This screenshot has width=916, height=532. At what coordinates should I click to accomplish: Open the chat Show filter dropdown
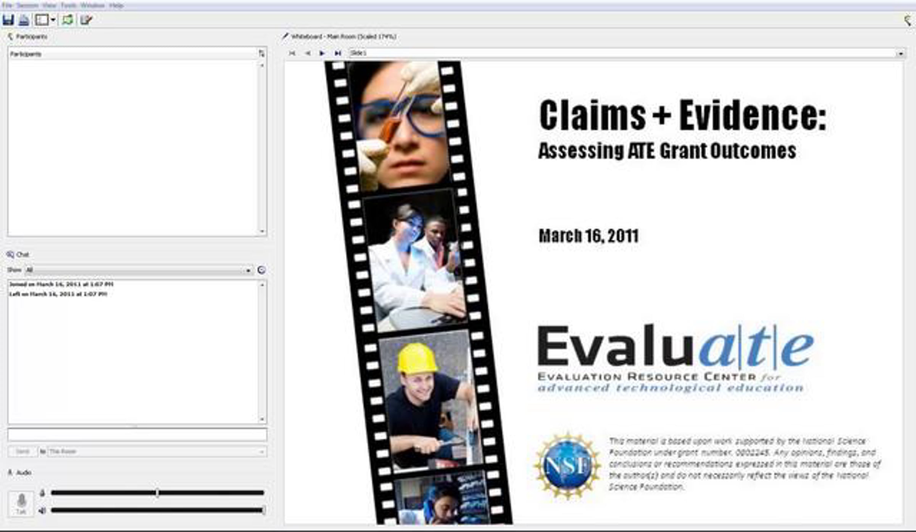coord(139,270)
